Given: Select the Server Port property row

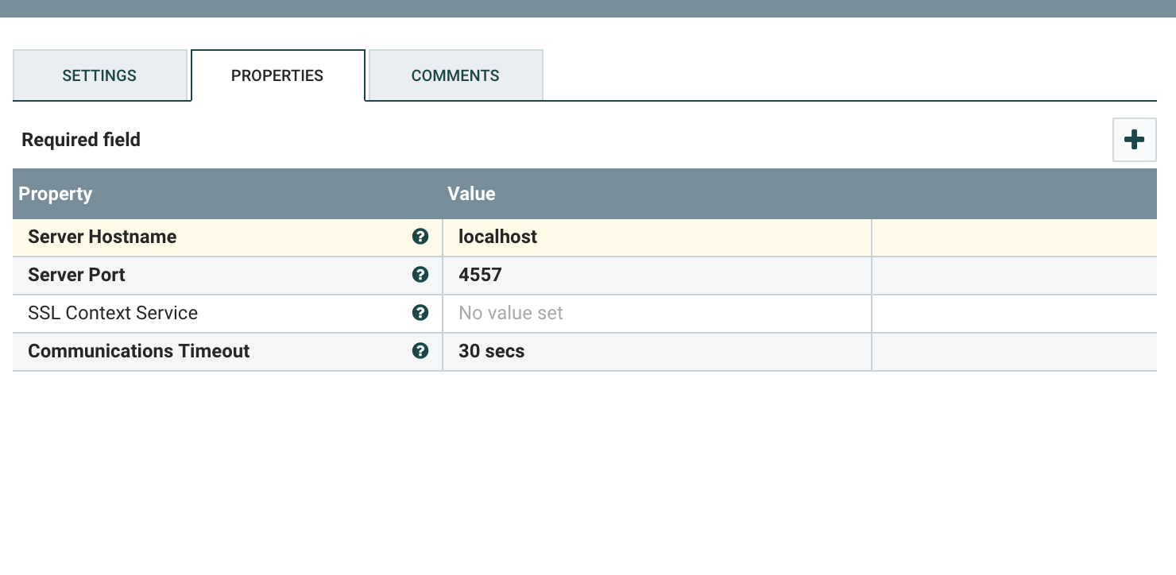Looking at the screenshot, I should [76, 275].
